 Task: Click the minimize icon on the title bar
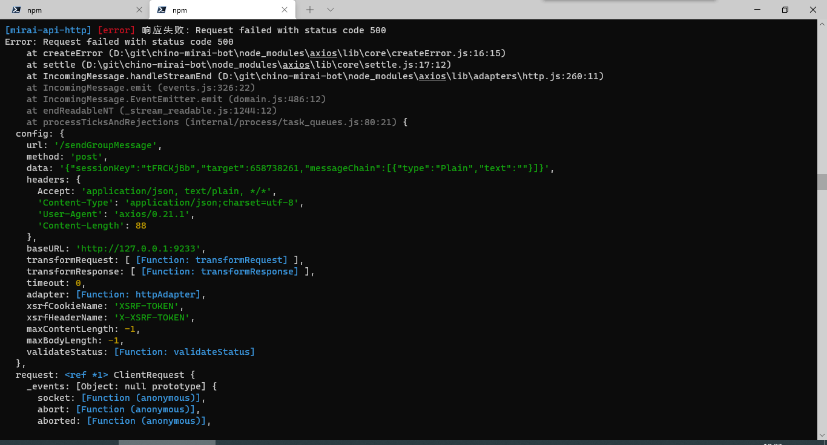click(x=757, y=10)
